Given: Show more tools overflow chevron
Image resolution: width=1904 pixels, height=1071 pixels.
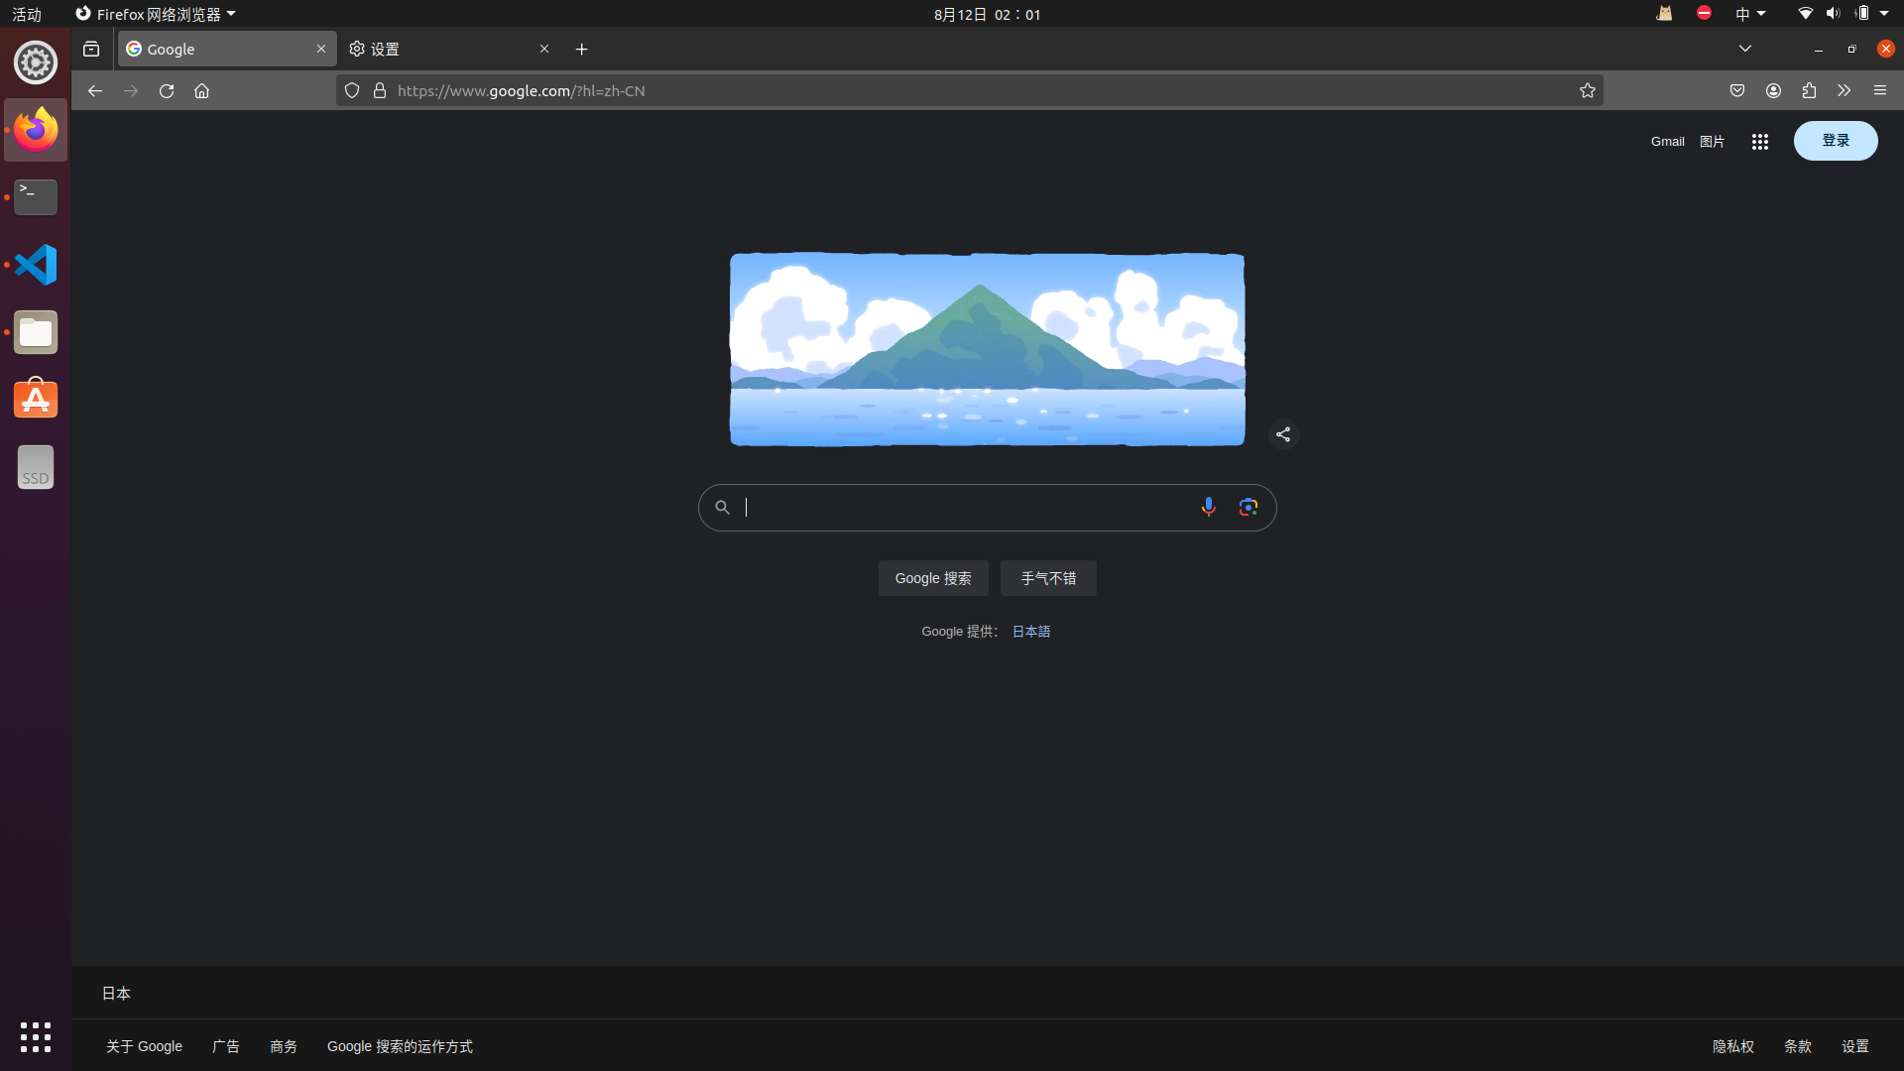Looking at the screenshot, I should click(x=1844, y=90).
